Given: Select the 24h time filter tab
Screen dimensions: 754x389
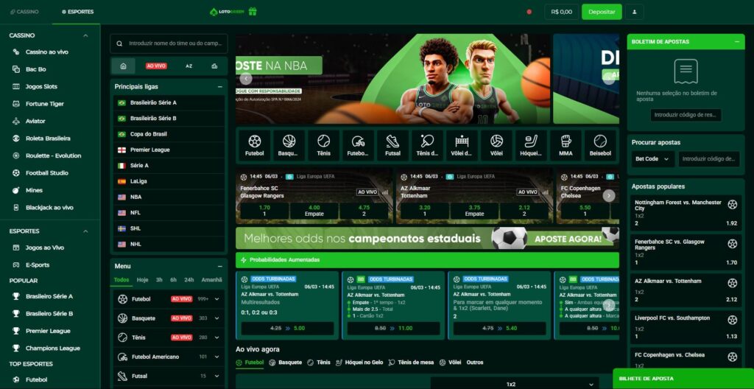Looking at the screenshot, I should (189, 280).
